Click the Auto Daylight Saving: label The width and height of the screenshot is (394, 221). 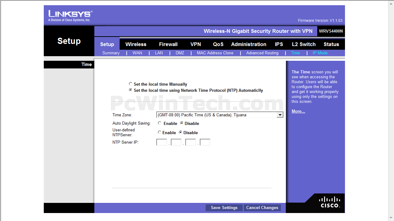132,123
